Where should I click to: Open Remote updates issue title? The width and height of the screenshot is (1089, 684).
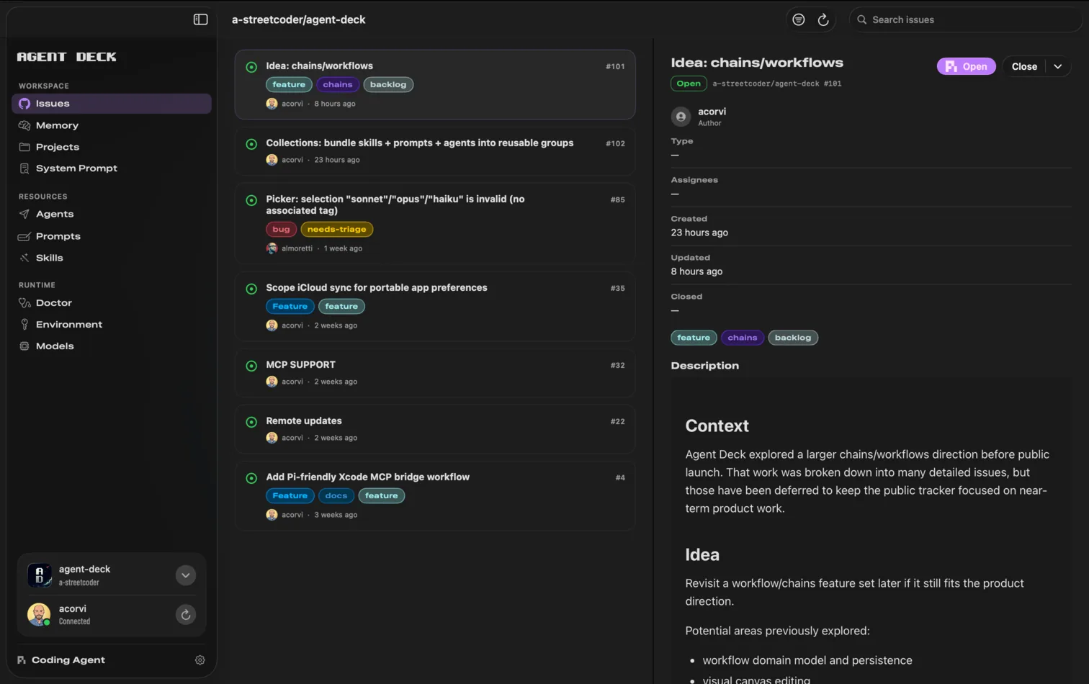pos(304,421)
